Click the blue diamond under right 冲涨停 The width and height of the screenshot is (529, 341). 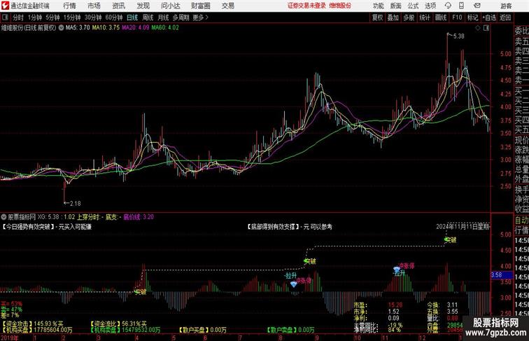tap(397, 270)
